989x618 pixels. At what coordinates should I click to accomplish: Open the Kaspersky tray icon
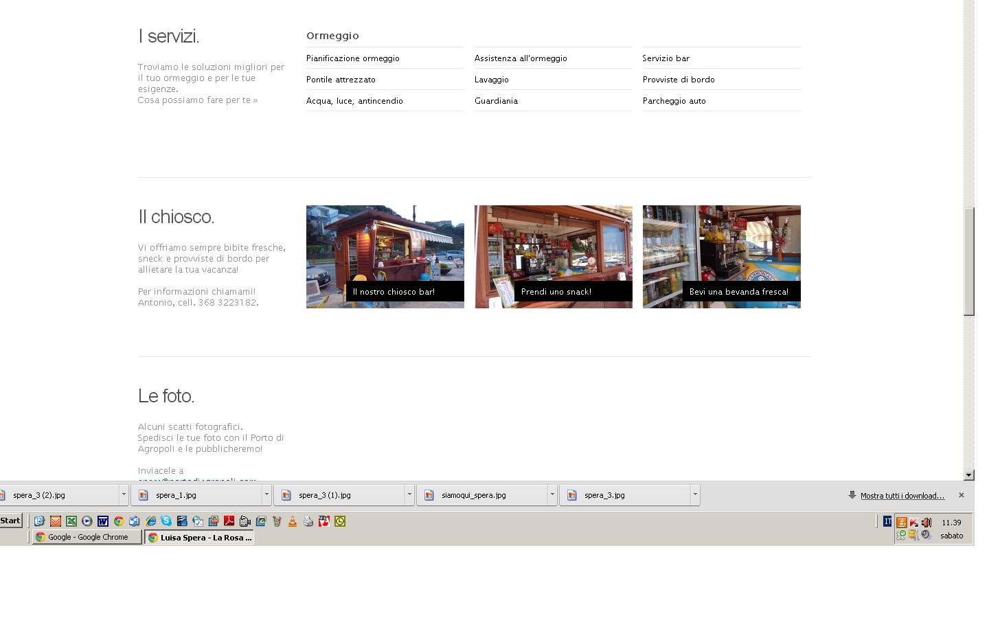(914, 522)
